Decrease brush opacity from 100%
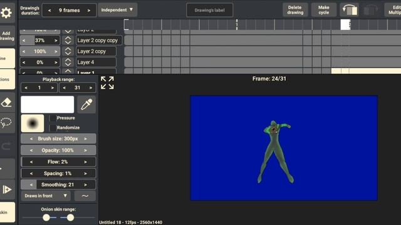The image size is (401, 225). [x=31, y=150]
